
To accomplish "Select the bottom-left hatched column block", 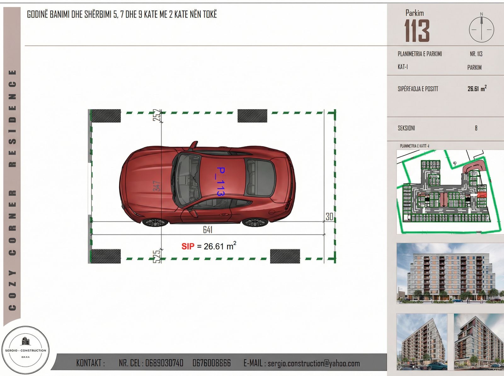I will tap(106, 256).
